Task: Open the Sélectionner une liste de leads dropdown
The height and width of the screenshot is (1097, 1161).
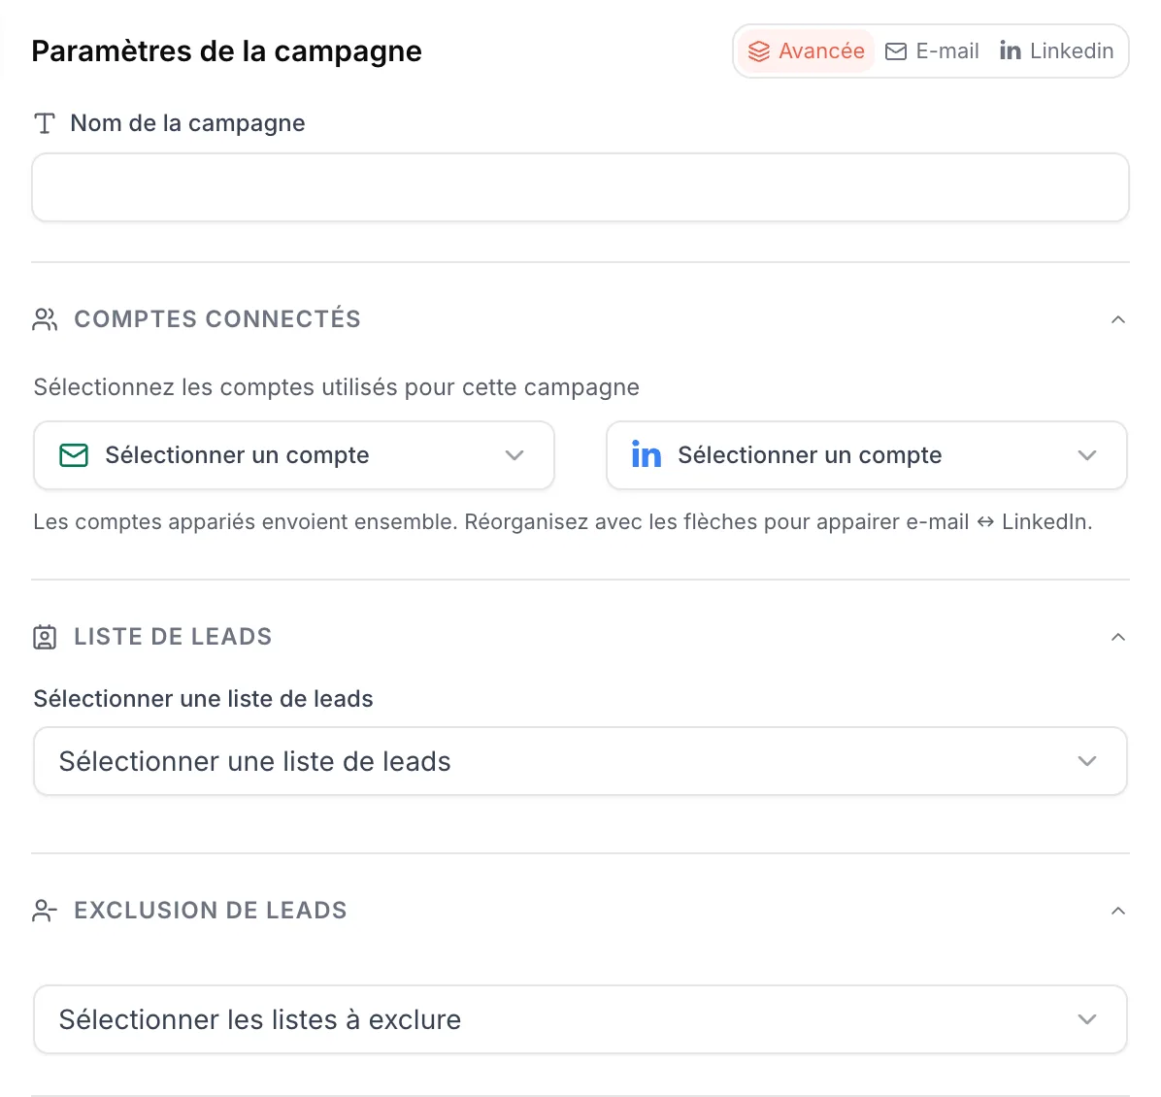Action: (580, 761)
